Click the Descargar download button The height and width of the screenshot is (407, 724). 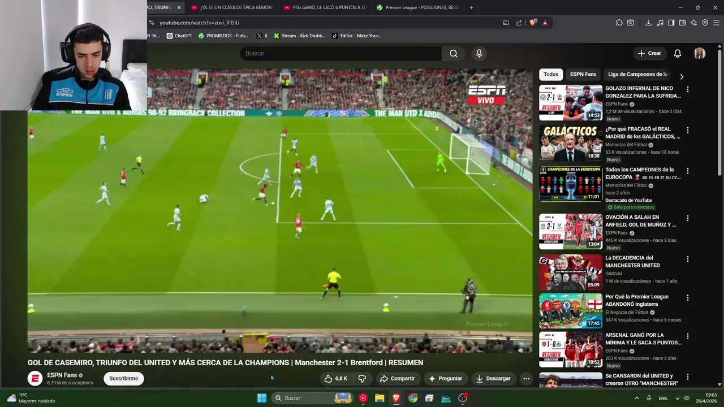click(x=493, y=378)
